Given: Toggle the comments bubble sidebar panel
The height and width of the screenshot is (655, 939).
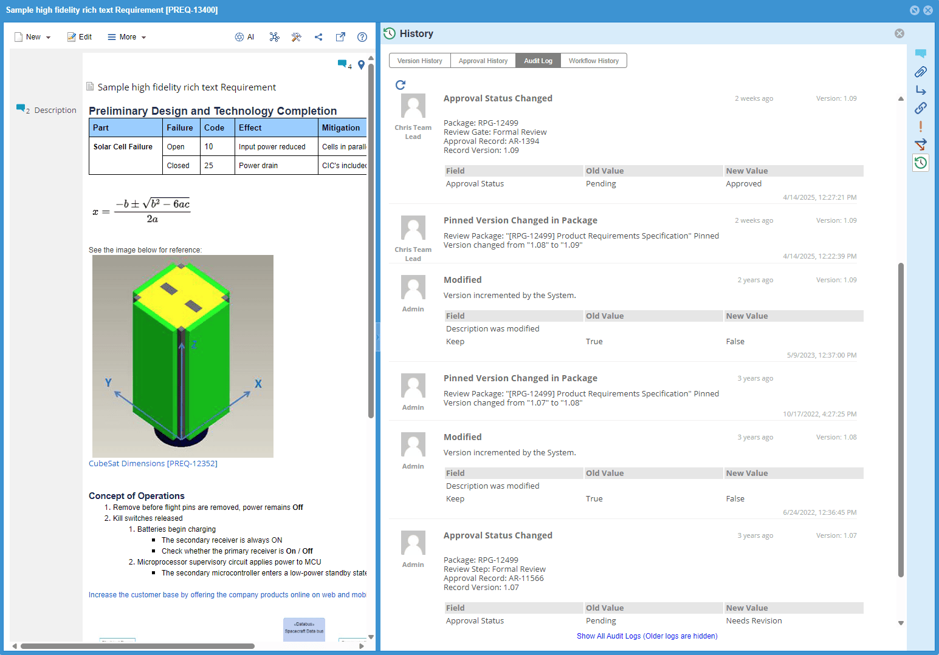Looking at the screenshot, I should click(x=920, y=54).
